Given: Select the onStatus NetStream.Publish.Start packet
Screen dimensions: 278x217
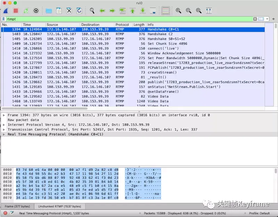Looking at the screenshot, I should (133, 86).
